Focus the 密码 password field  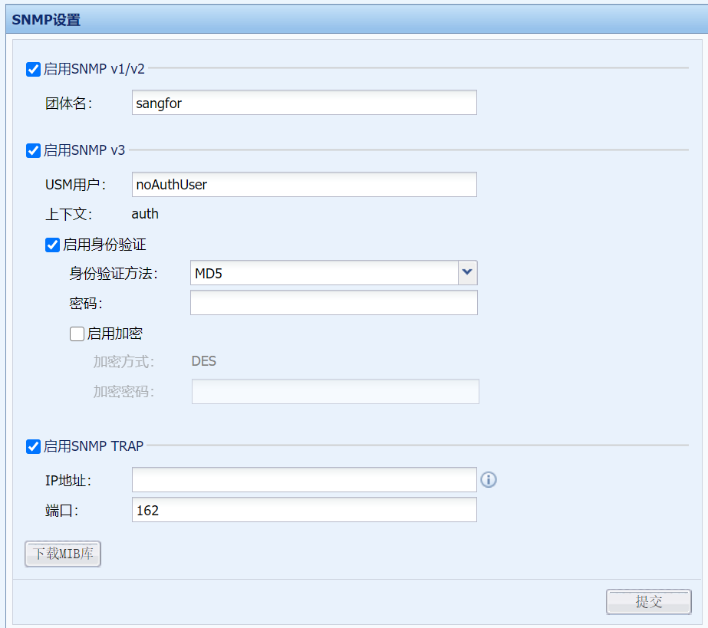(333, 302)
